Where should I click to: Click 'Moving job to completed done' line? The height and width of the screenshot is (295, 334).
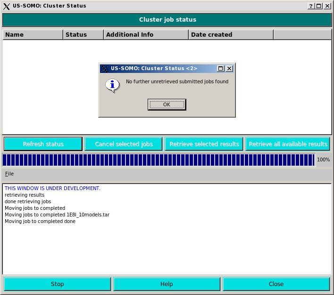point(40,221)
